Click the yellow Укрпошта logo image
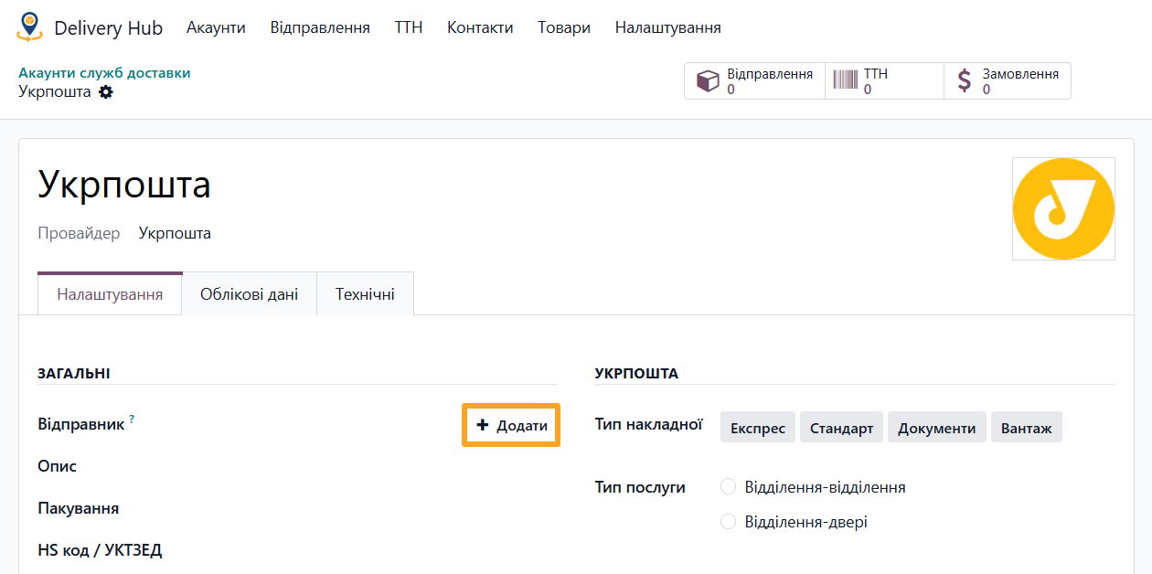 [1063, 208]
